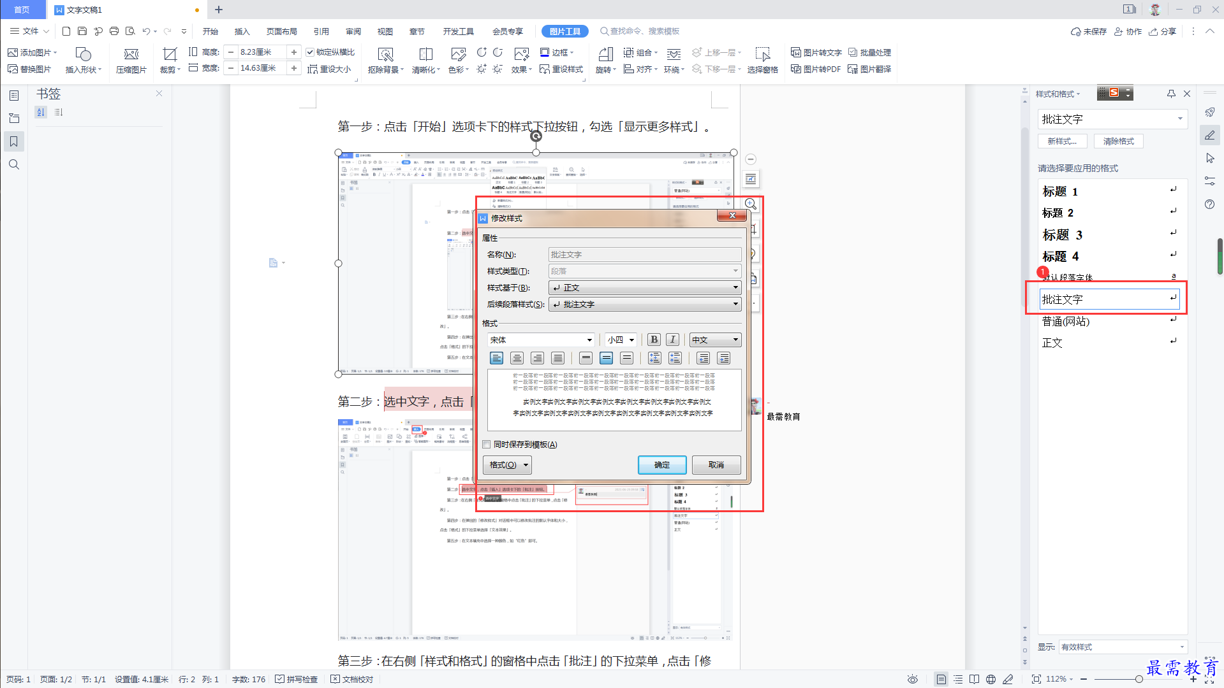Viewport: 1224px width, 688px height.
Task: Select the bookmark icon in left sidebar
Action: tap(14, 141)
